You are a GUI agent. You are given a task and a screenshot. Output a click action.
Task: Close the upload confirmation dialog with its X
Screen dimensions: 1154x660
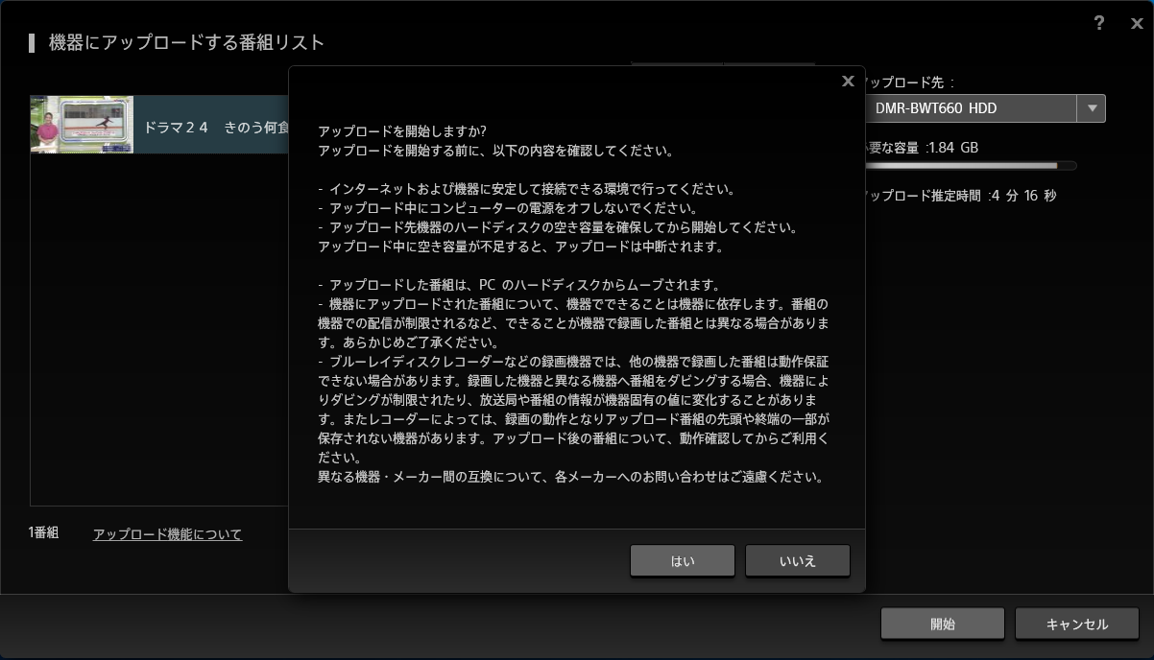click(x=848, y=82)
